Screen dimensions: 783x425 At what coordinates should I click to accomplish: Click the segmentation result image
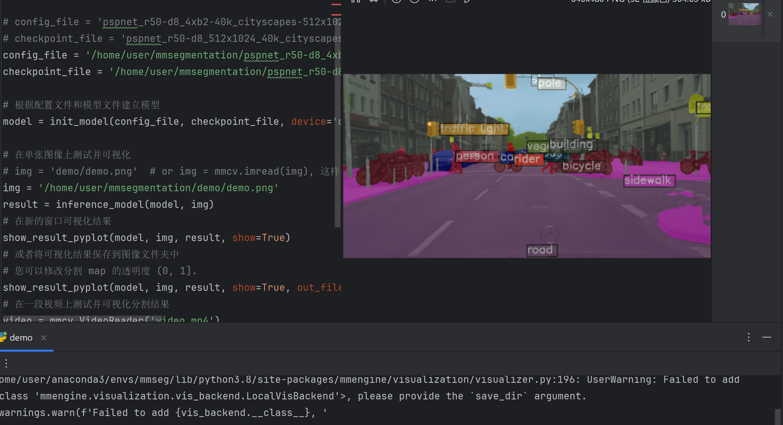(x=527, y=207)
